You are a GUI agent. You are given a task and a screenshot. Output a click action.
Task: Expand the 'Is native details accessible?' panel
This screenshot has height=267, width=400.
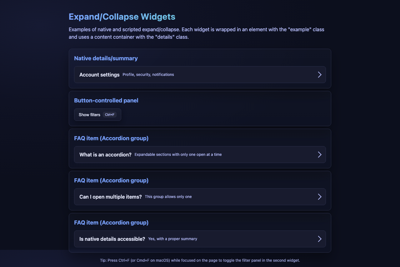[112, 239]
